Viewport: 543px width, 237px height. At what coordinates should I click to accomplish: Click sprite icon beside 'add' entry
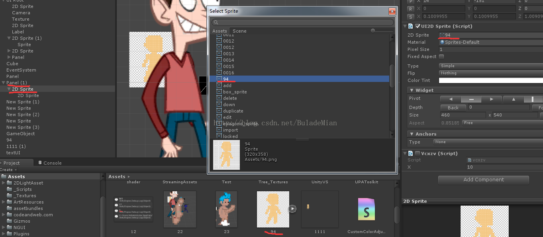tap(219, 85)
